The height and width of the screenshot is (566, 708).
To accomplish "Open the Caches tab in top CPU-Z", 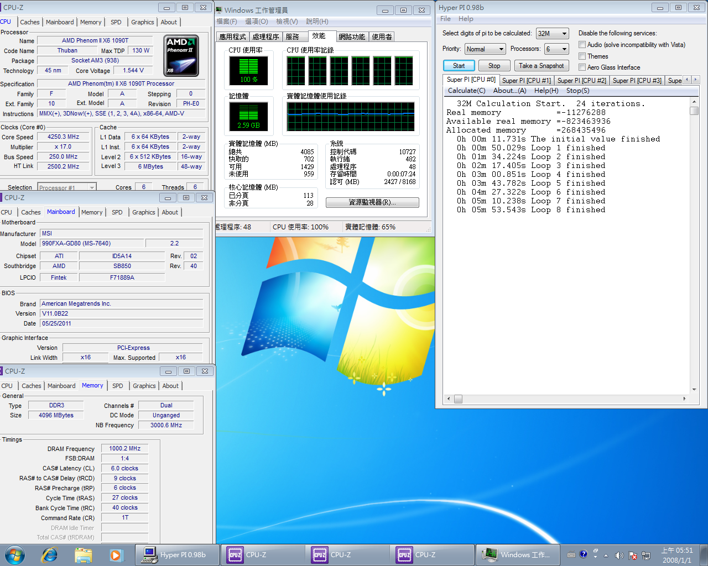I will pos(30,22).
